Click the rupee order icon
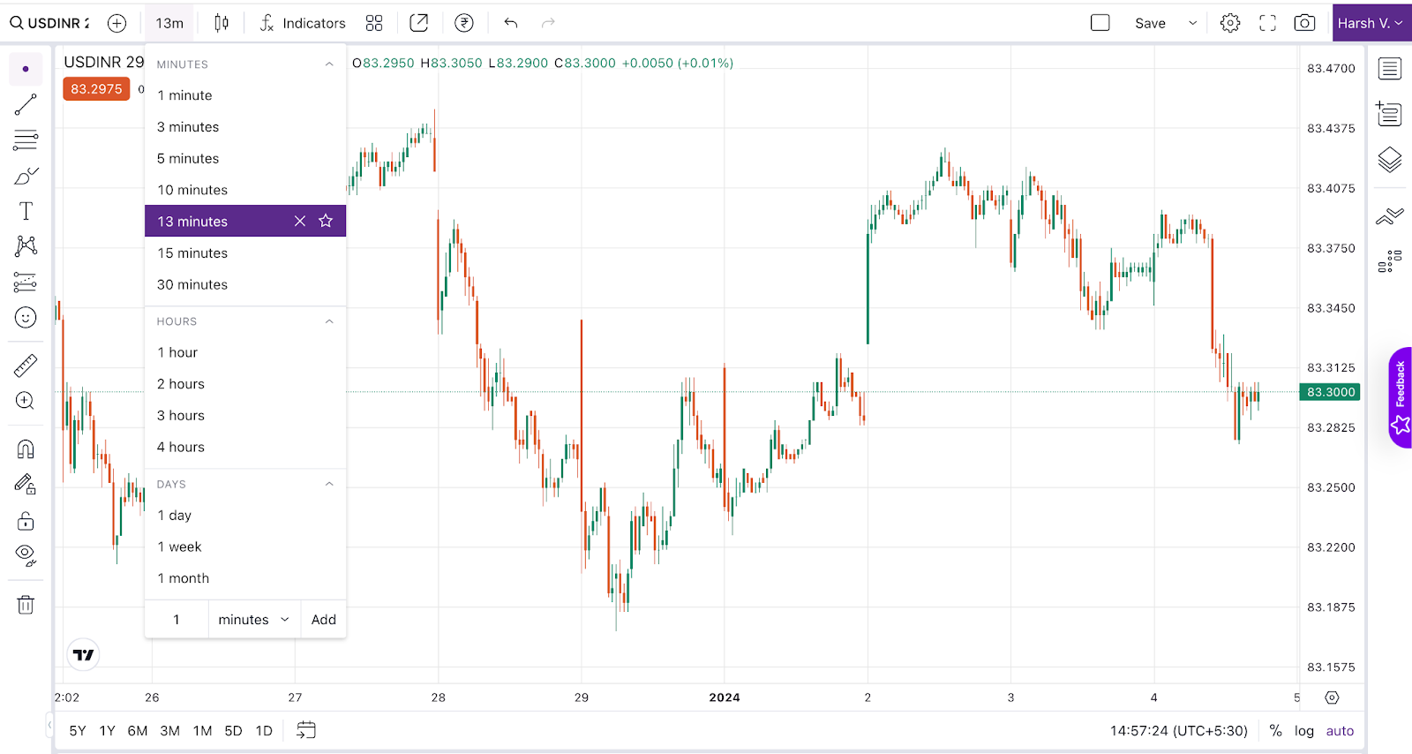The height and width of the screenshot is (754, 1412). click(x=464, y=23)
